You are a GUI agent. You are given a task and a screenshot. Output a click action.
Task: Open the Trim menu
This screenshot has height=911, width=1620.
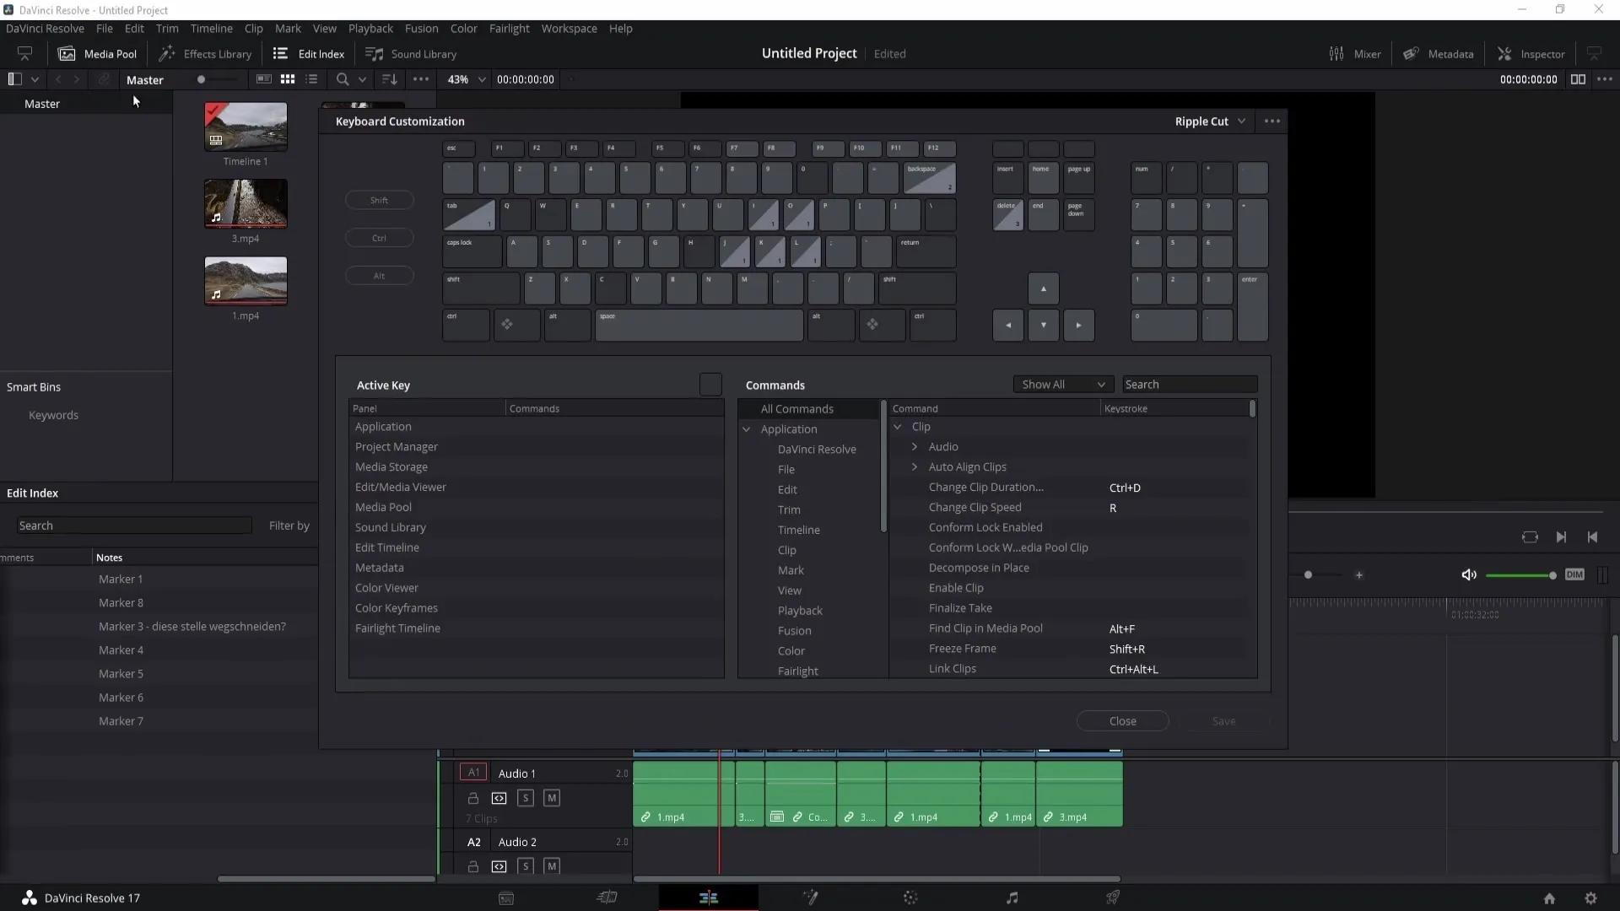167,29
